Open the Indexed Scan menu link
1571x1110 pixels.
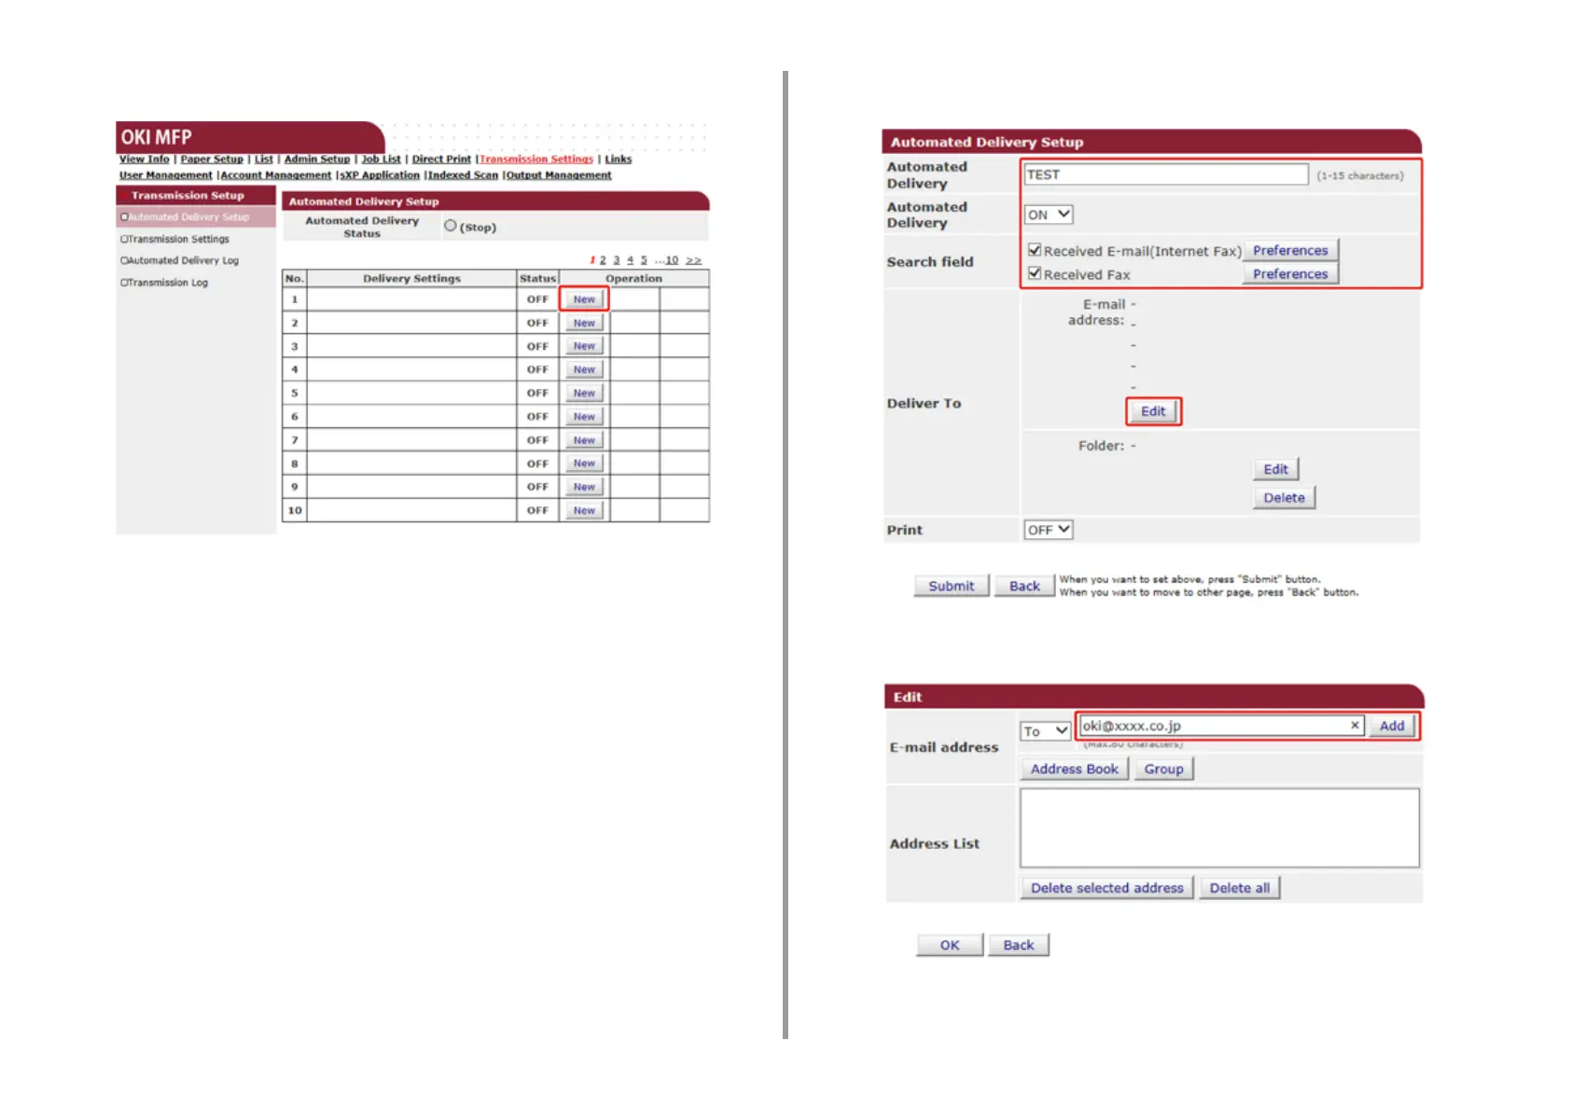click(463, 175)
